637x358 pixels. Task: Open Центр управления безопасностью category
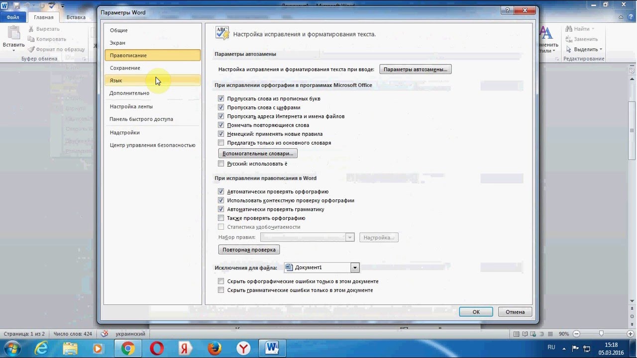coord(153,145)
